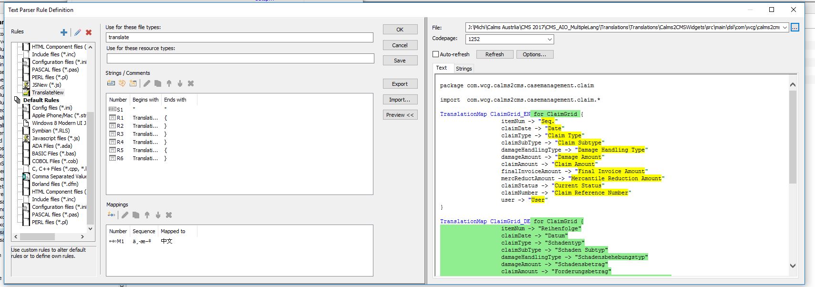Click the move up arrow in Strings/Comments toolbar
Image resolution: width=815 pixels, height=287 pixels.
point(169,83)
